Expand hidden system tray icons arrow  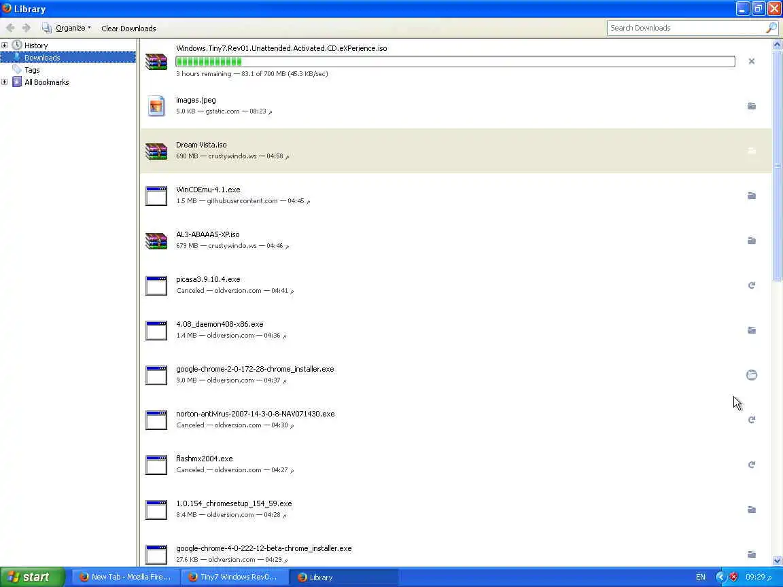click(720, 577)
